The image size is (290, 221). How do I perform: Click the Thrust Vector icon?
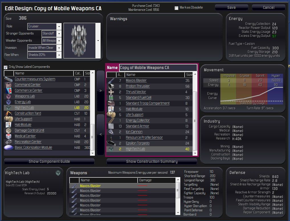(x=111, y=92)
